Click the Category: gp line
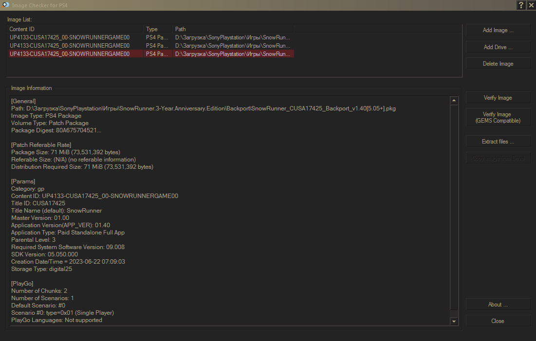 click(x=28, y=189)
